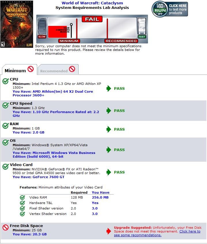Image resolution: width=207 pixels, height=244 pixels.
Task: Click PASS text in the OS row
Action: [x=119, y=150]
